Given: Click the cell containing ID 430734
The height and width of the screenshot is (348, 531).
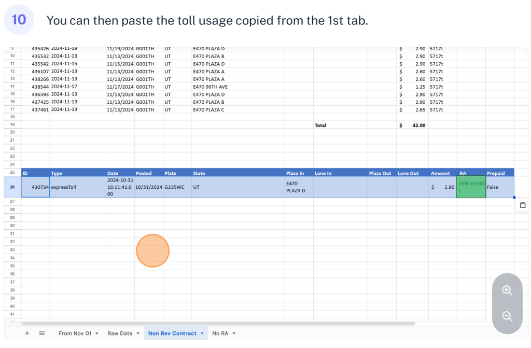Looking at the screenshot, I should (35, 187).
